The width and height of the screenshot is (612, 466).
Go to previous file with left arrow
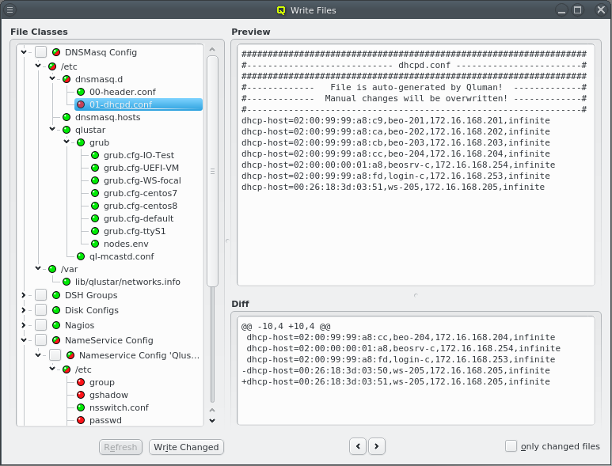click(x=358, y=446)
